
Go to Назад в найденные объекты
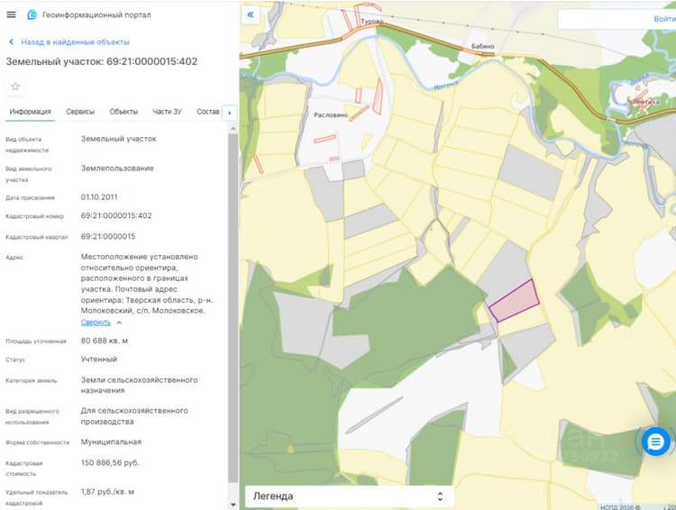pos(75,41)
